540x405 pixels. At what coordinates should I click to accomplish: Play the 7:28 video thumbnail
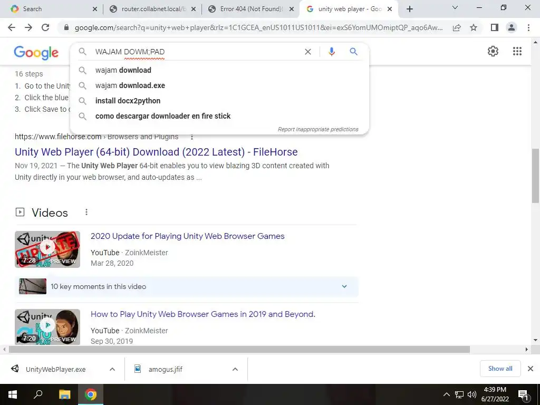click(x=47, y=249)
